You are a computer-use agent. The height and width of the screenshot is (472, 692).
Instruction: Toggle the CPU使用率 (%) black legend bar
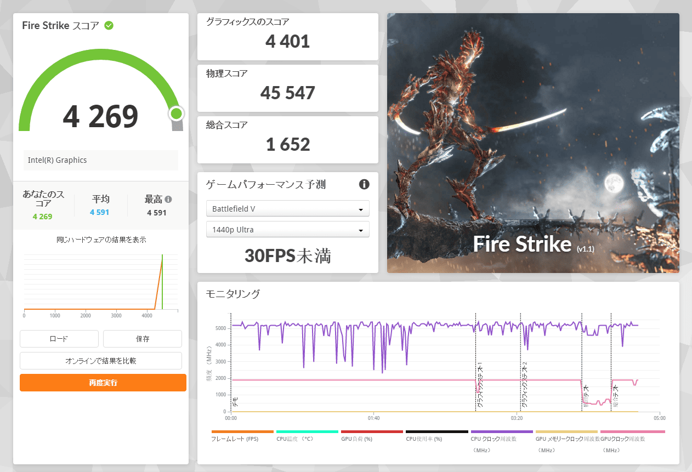pos(436,433)
